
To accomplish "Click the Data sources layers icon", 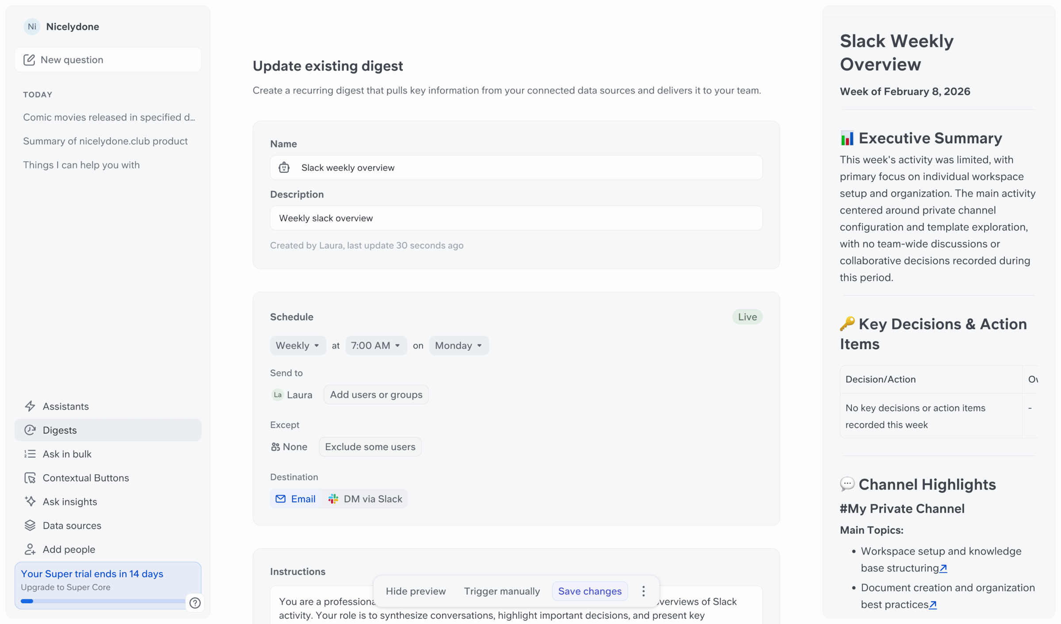I will point(30,525).
